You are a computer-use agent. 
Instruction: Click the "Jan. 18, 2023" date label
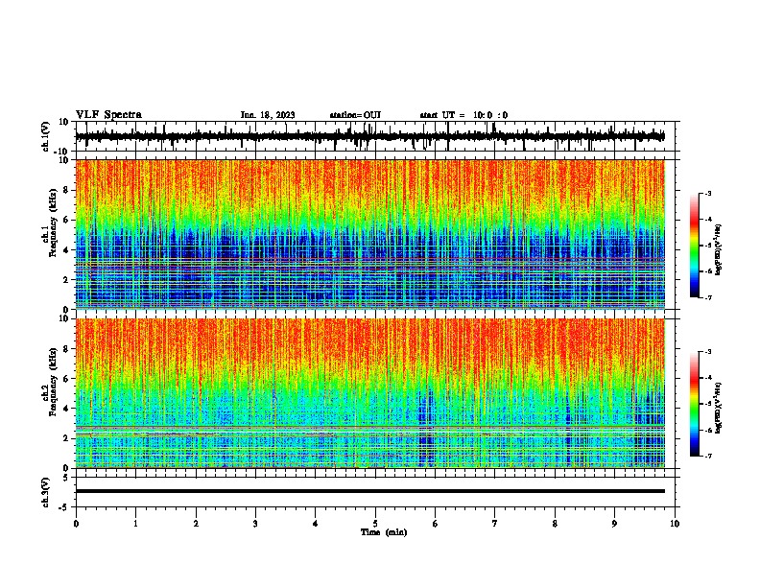(x=268, y=115)
